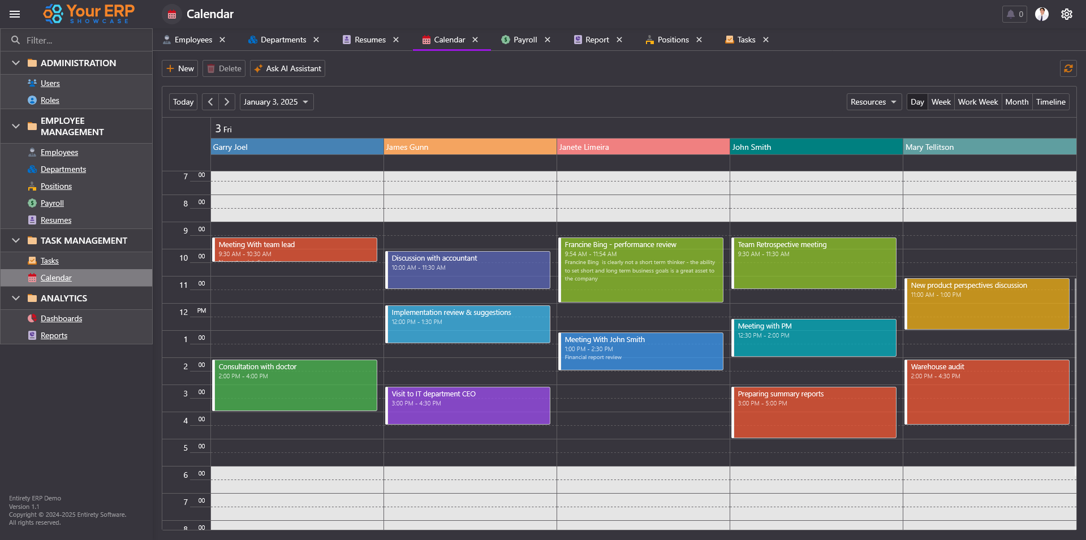Open the Resources dropdown
The height and width of the screenshot is (540, 1086).
[x=873, y=102]
